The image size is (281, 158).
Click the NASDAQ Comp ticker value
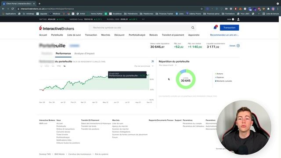pyautogui.click(x=88, y=19)
